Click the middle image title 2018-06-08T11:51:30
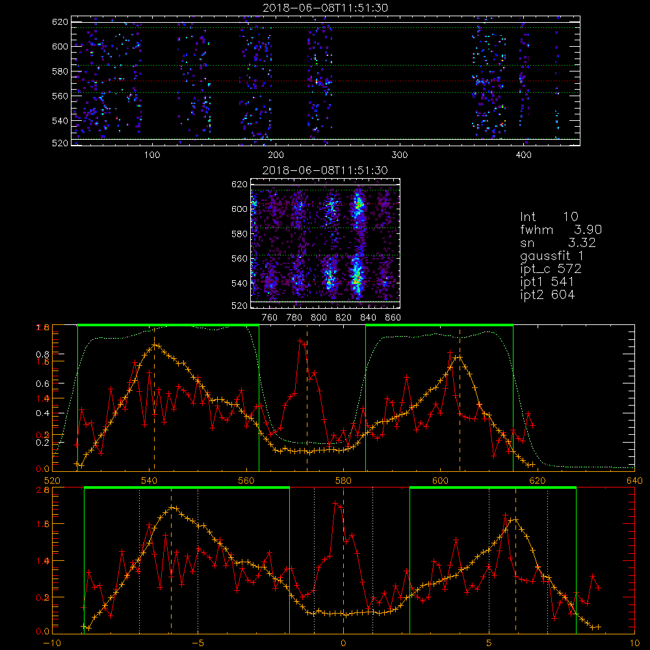The image size is (650, 650). pyautogui.click(x=325, y=170)
